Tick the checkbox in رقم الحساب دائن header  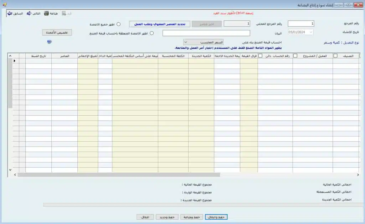click(260, 56)
